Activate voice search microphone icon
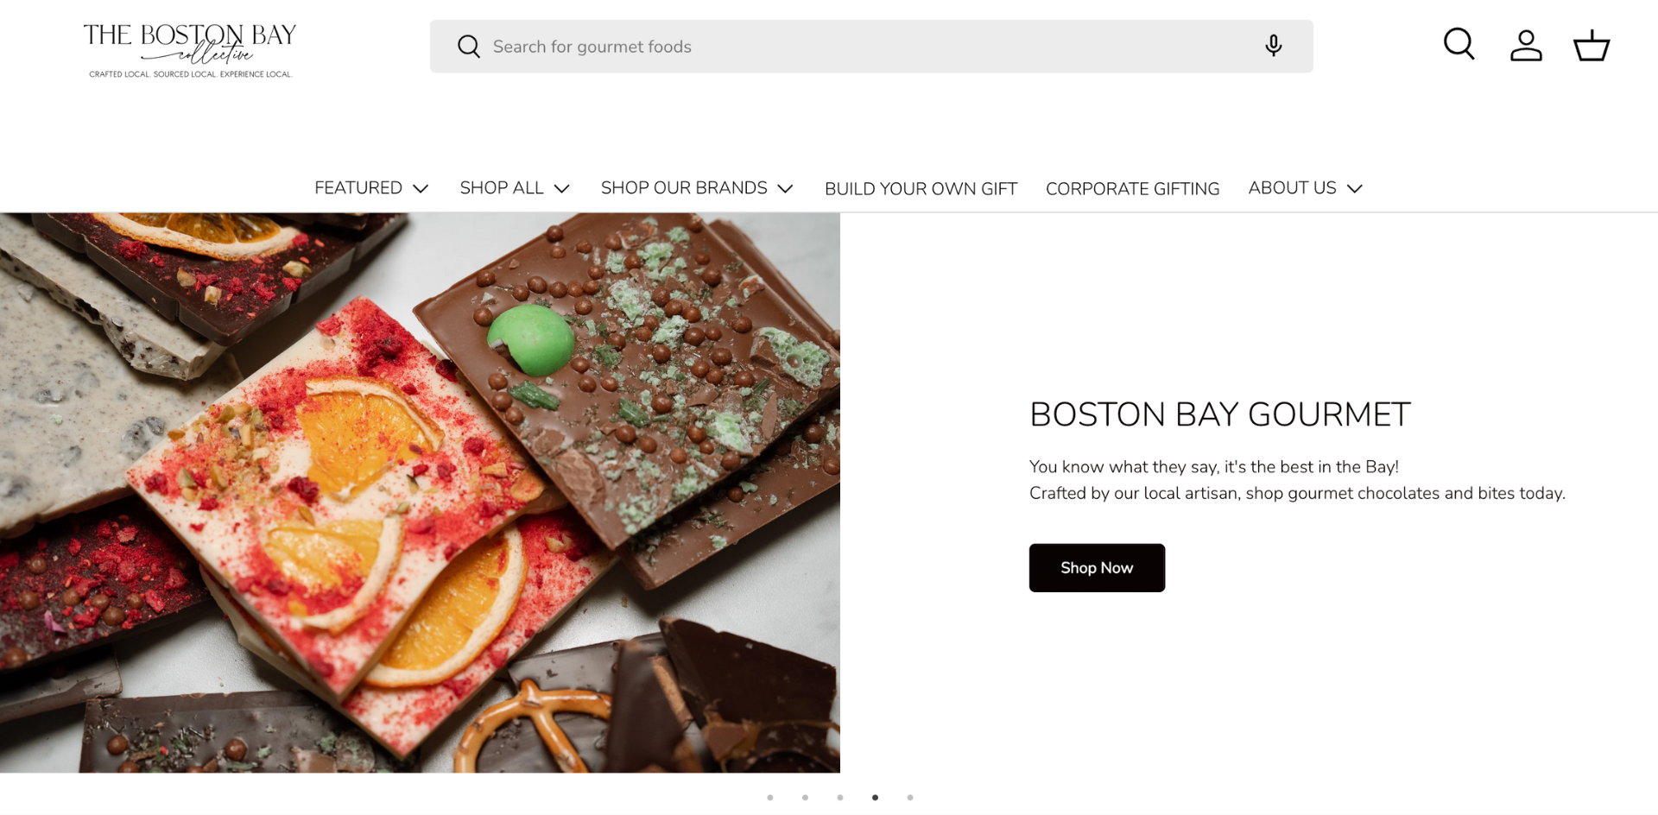Viewport: 1658px width, 815px height. [1273, 46]
